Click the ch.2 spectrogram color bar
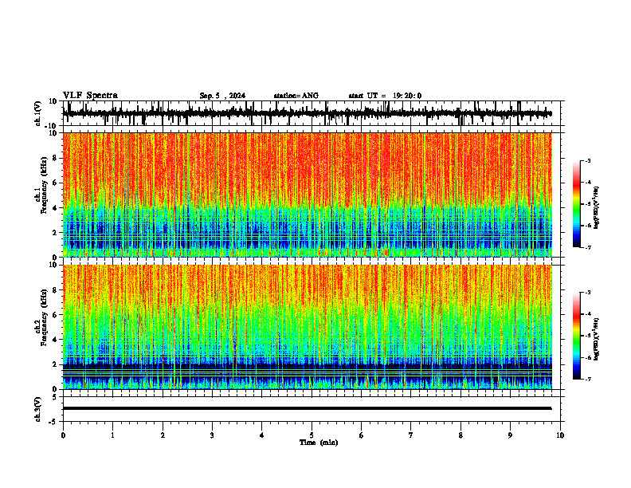Image resolution: width=631 pixels, height=488 pixels. pos(577,336)
